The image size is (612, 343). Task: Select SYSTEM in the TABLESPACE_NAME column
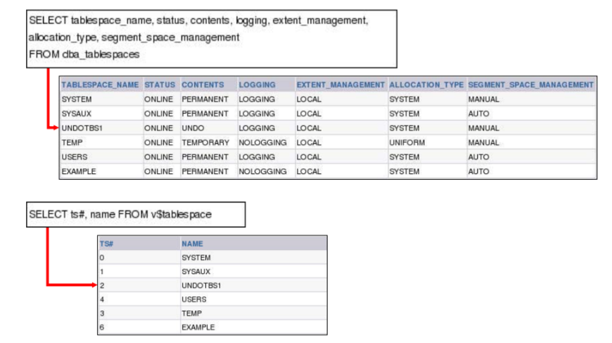click(x=77, y=99)
